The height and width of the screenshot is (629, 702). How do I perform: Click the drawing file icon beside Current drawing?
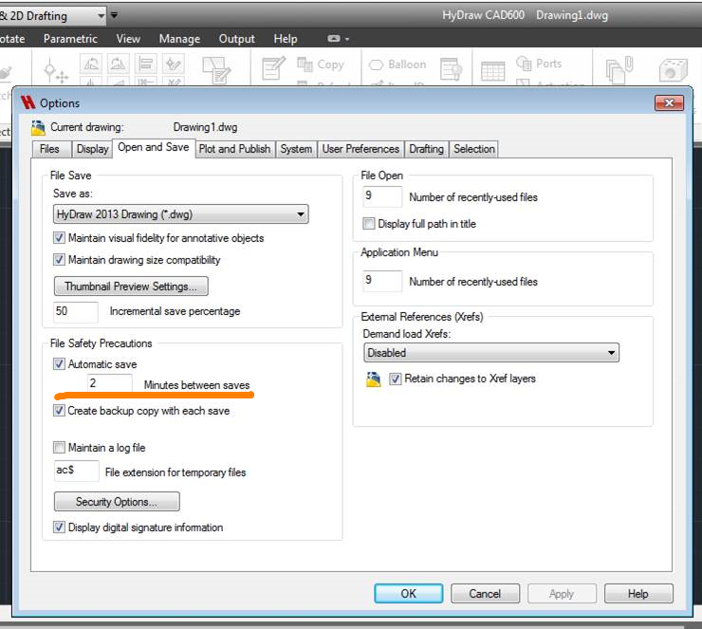[38, 127]
